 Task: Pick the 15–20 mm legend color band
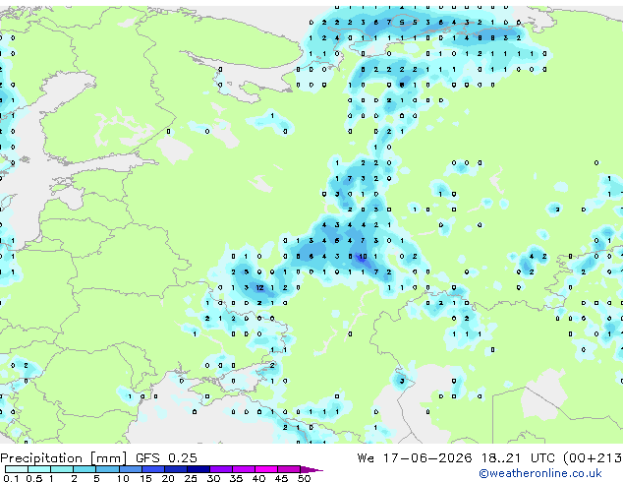153,469
